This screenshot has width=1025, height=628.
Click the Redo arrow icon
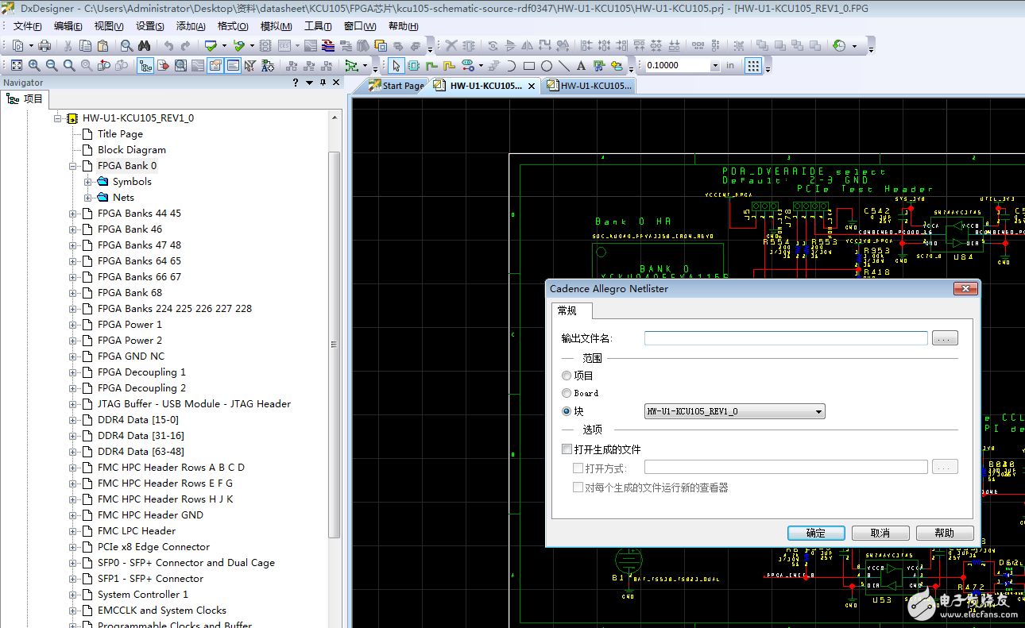pos(185,45)
